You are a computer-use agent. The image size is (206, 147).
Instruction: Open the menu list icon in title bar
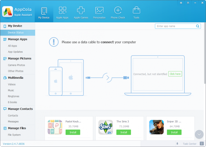[x=188, y=3]
